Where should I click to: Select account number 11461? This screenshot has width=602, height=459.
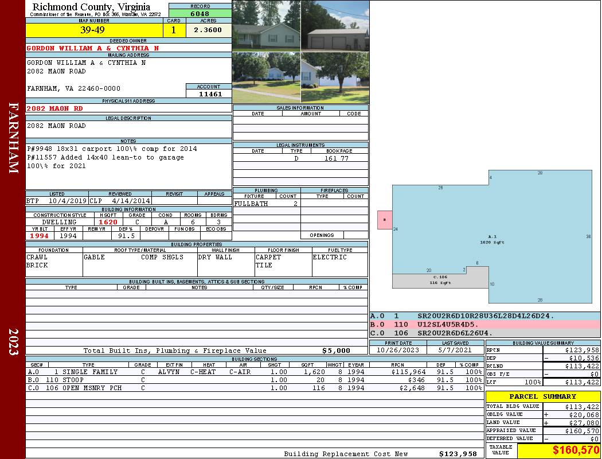tap(210, 94)
